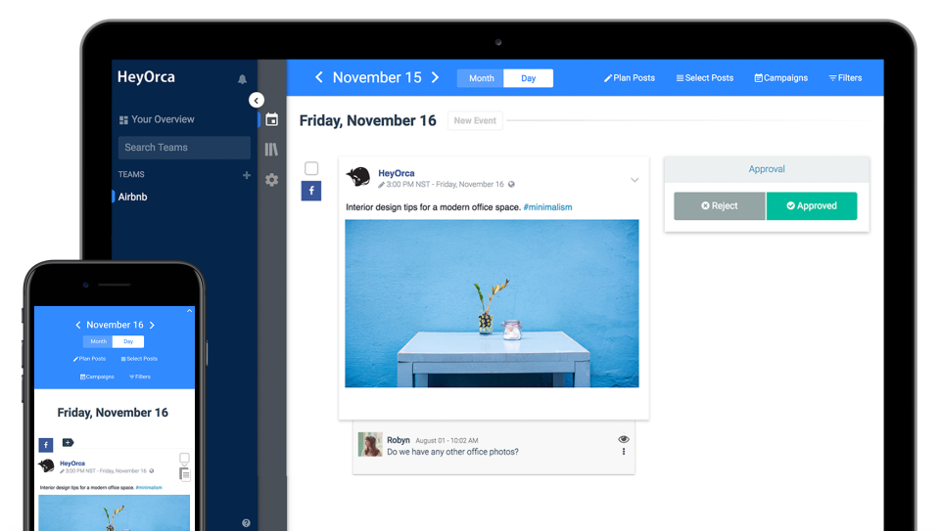Tap Plan Posts on the phone

tap(89, 359)
